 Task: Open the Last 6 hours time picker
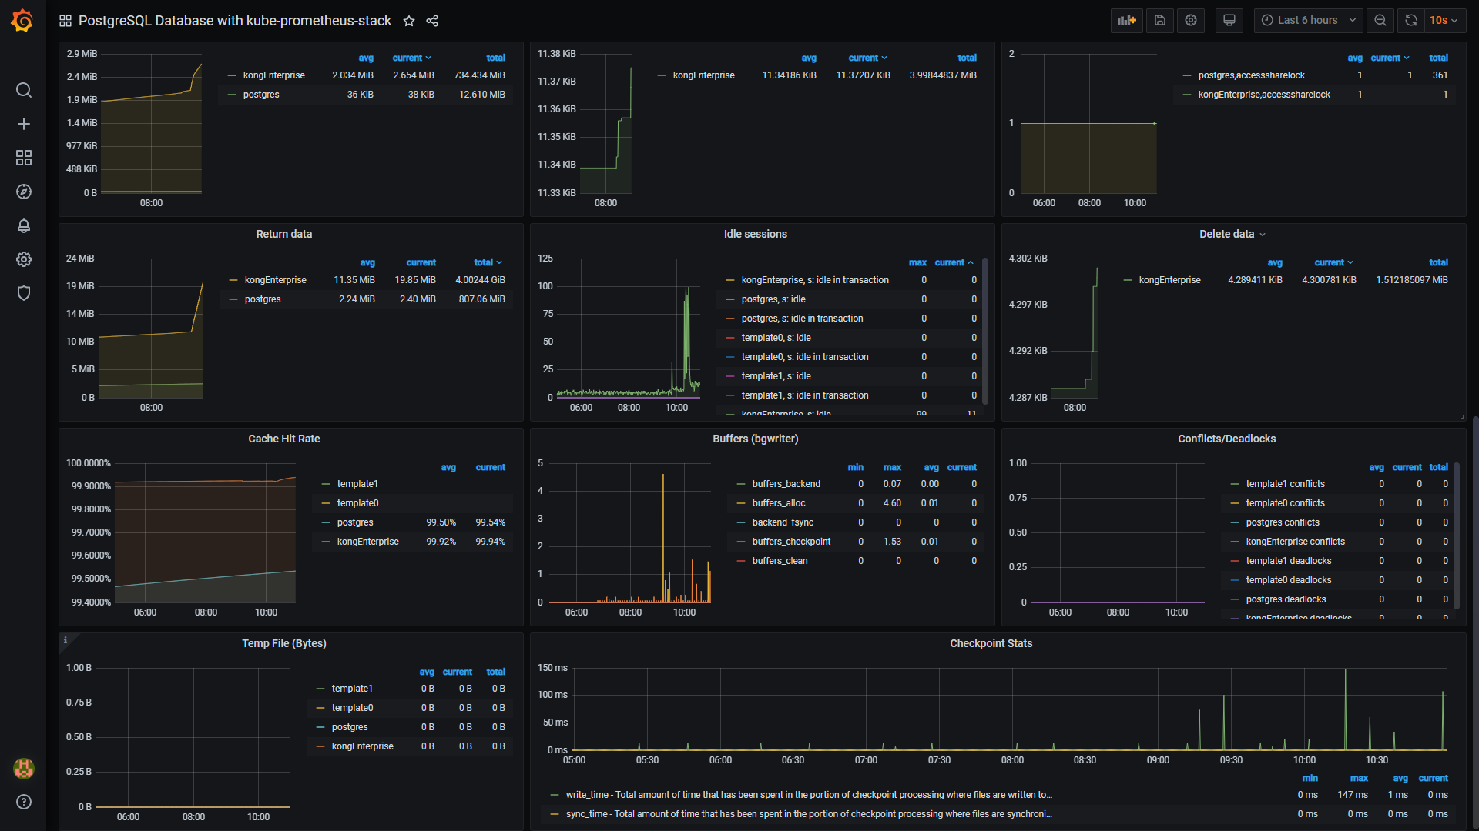(x=1308, y=21)
